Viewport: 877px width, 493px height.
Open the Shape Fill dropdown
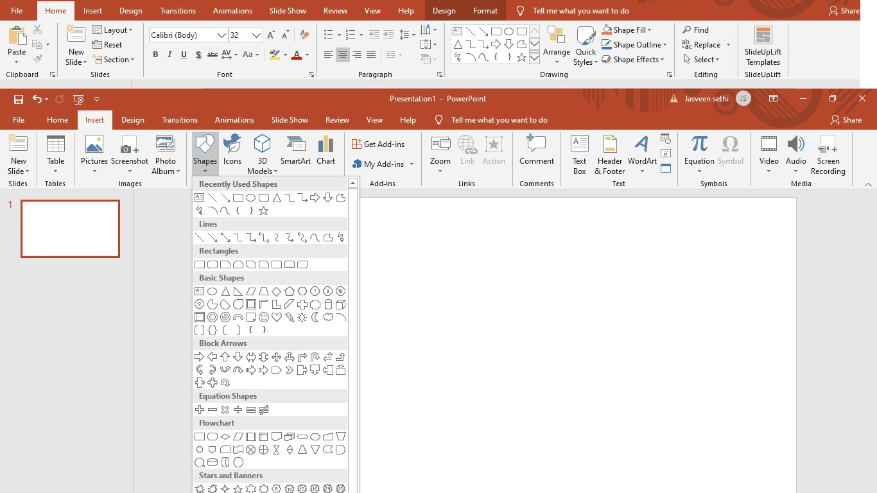tap(650, 30)
